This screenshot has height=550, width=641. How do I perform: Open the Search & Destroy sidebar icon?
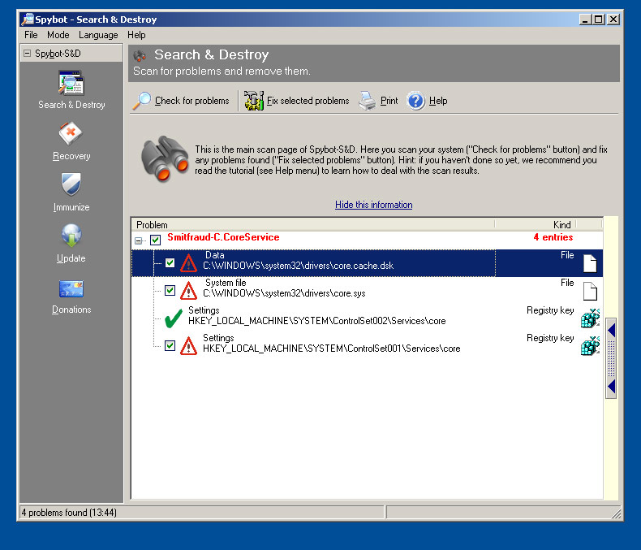(x=71, y=83)
